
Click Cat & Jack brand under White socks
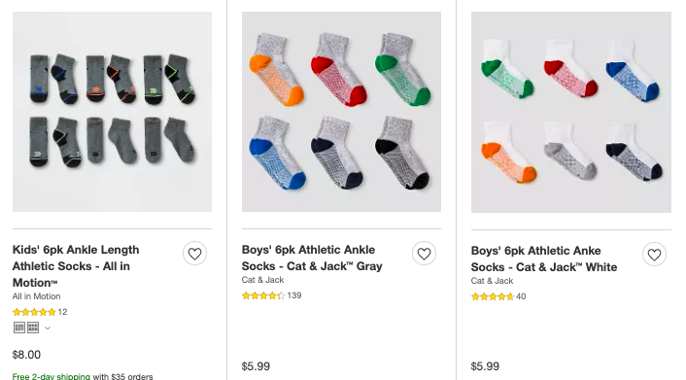(x=492, y=281)
